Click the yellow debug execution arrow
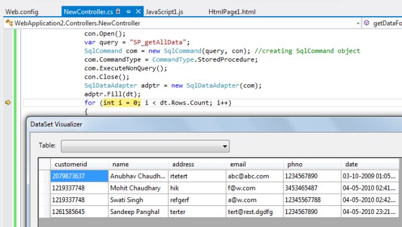 pyautogui.click(x=8, y=103)
